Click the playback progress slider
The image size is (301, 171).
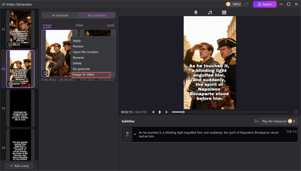click(x=196, y=112)
